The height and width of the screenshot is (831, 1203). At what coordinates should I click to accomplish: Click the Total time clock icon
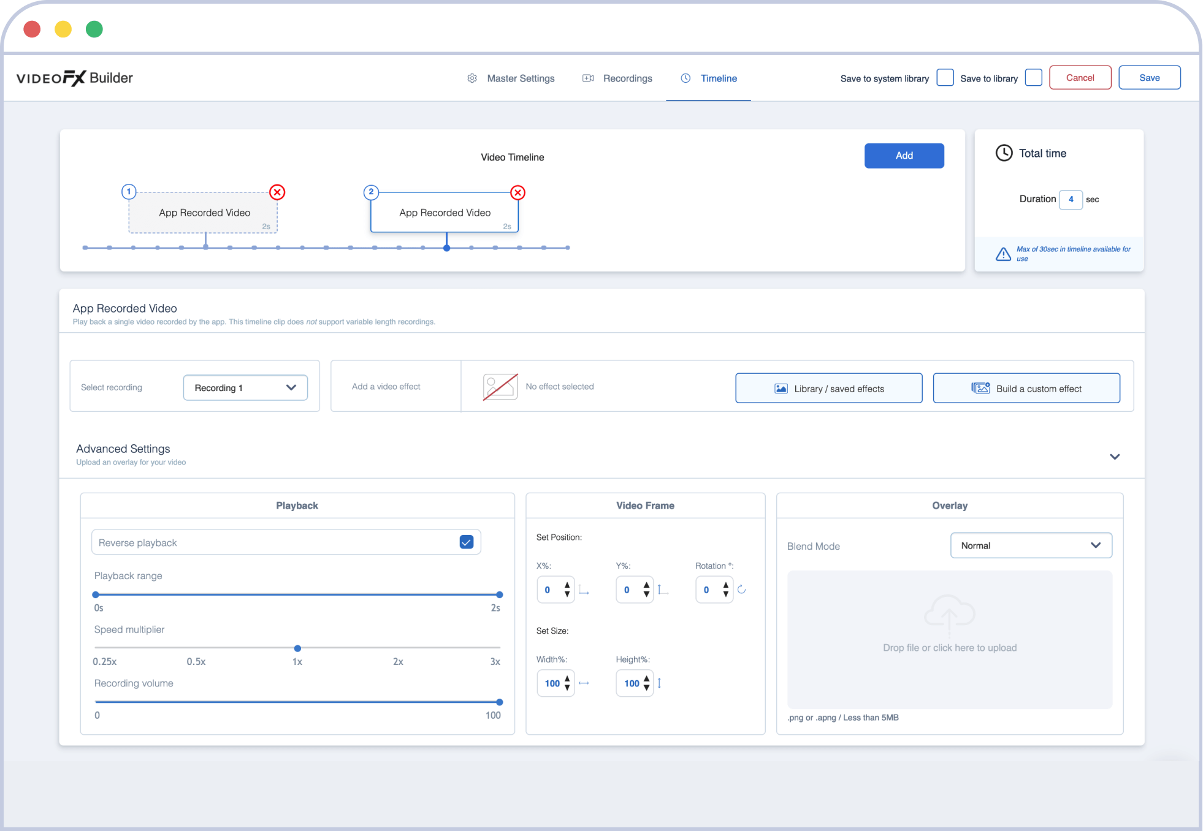(1004, 153)
